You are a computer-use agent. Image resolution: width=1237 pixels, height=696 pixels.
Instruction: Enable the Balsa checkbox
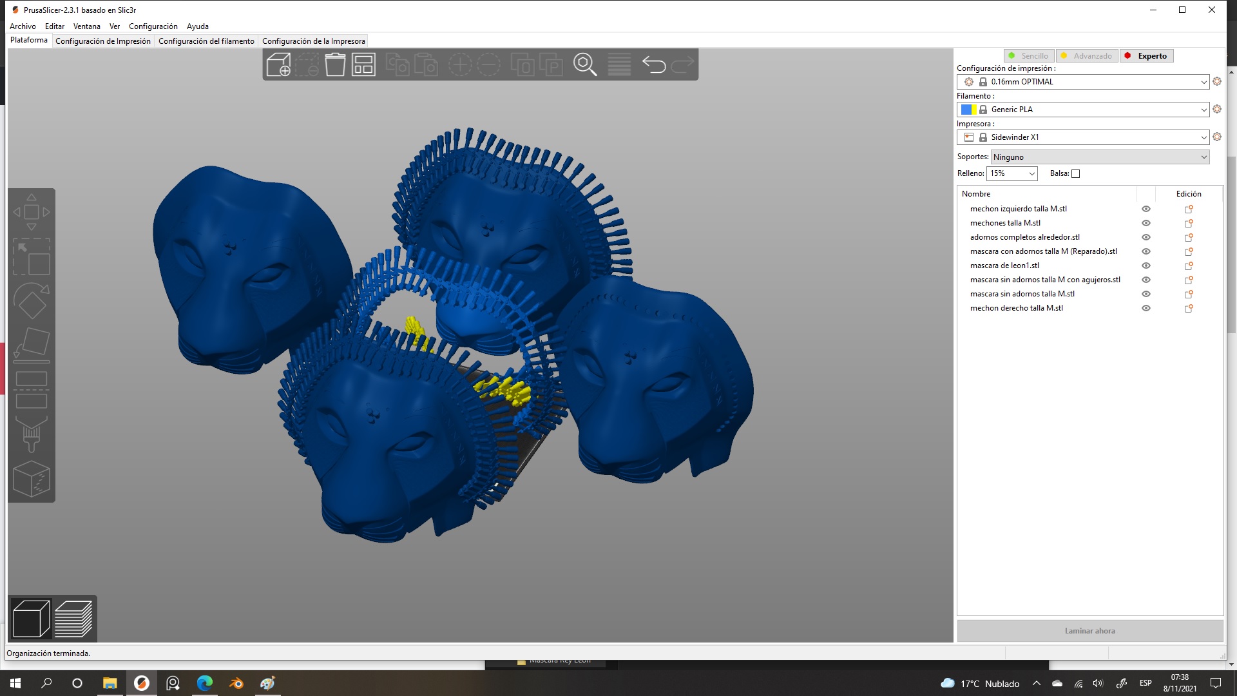(x=1075, y=173)
